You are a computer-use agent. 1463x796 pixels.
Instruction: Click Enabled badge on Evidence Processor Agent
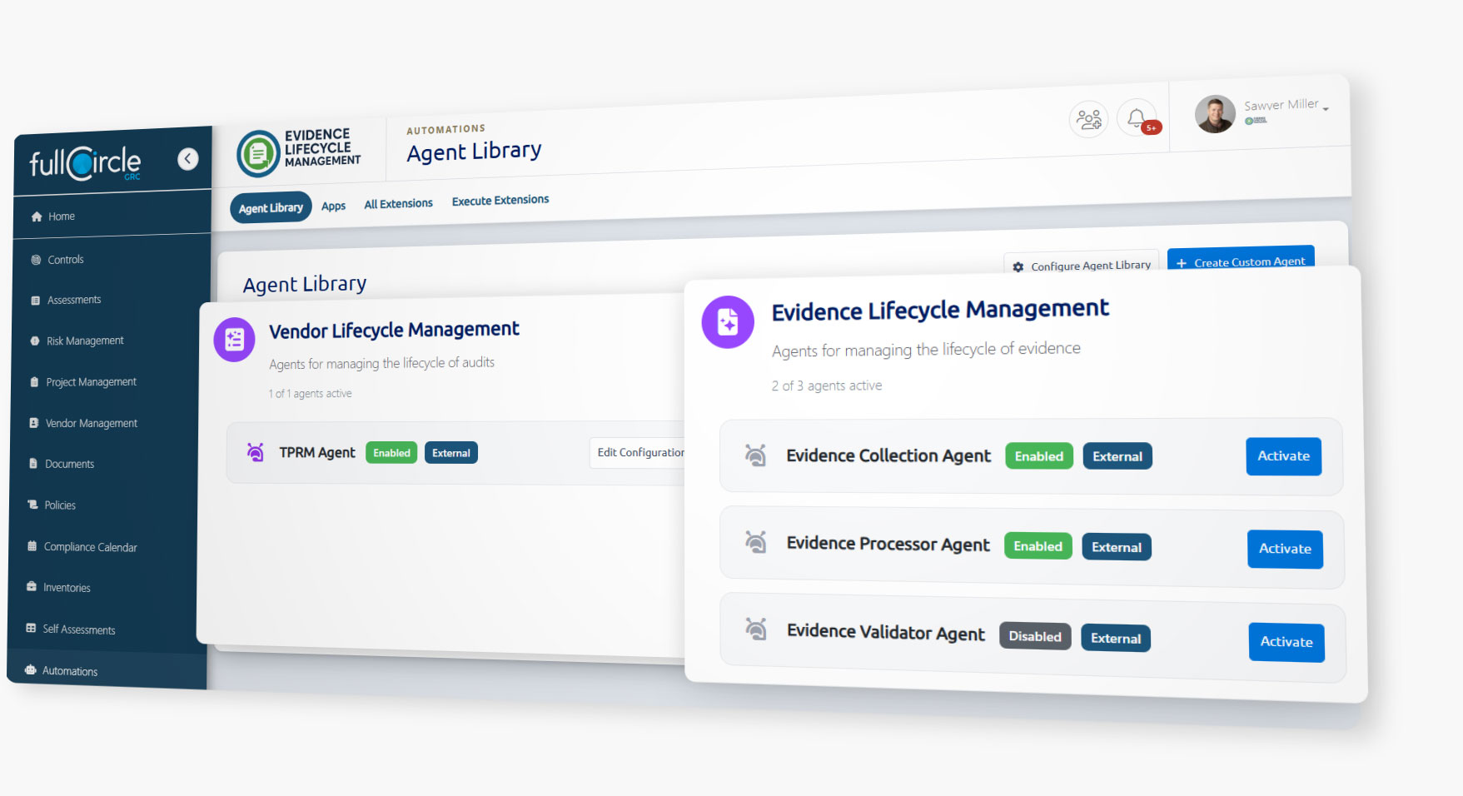point(1038,546)
